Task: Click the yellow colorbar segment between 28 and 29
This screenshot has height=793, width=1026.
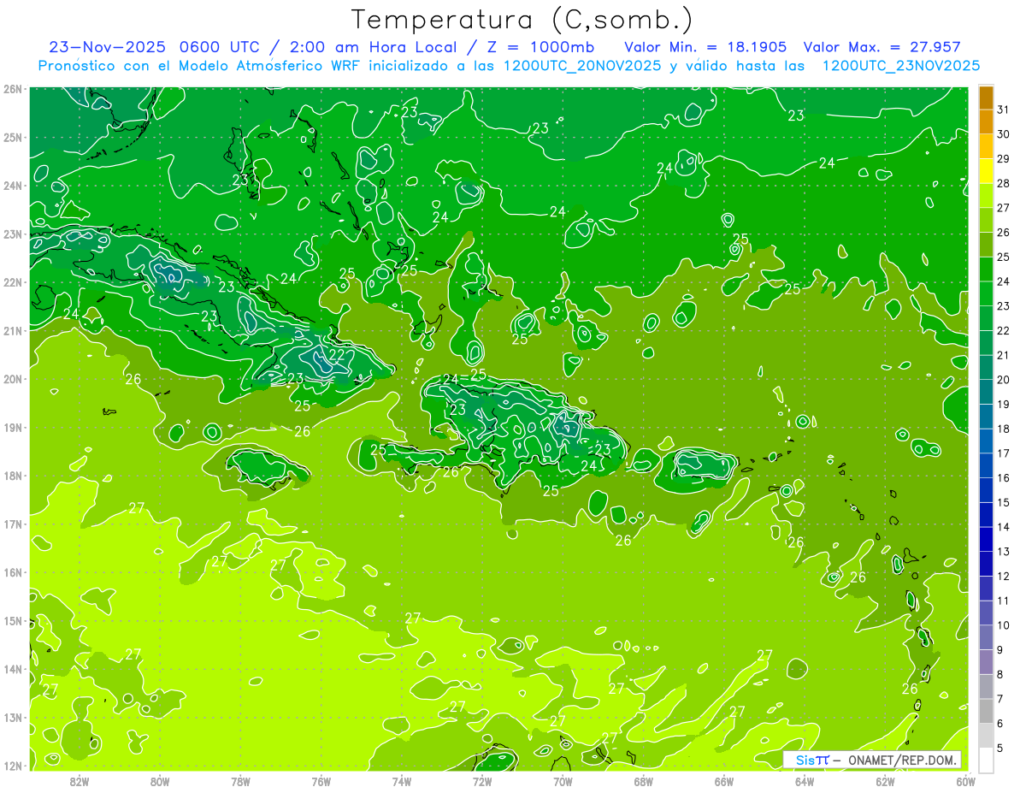Action: (986, 171)
